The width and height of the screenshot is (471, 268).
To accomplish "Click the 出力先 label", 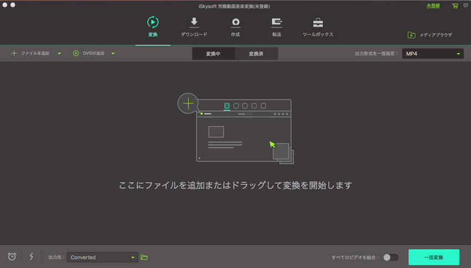I will point(57,257).
